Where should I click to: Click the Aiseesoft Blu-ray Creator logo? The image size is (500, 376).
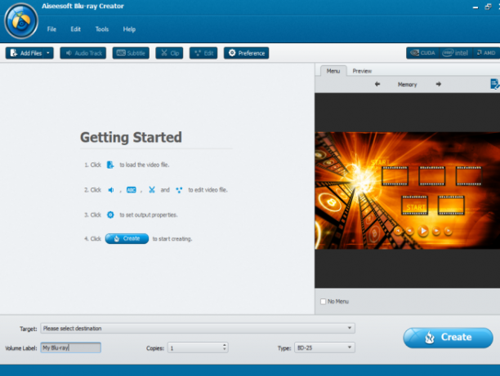coord(21,21)
